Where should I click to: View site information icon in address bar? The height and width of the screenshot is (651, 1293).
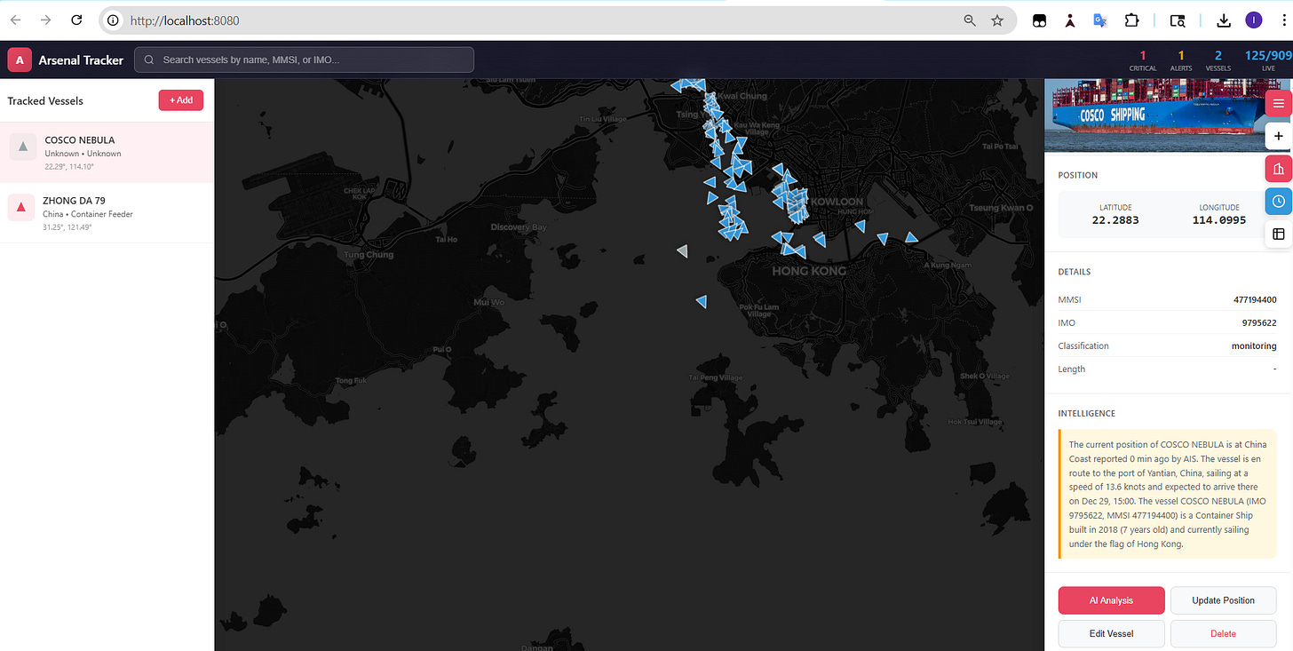112,20
